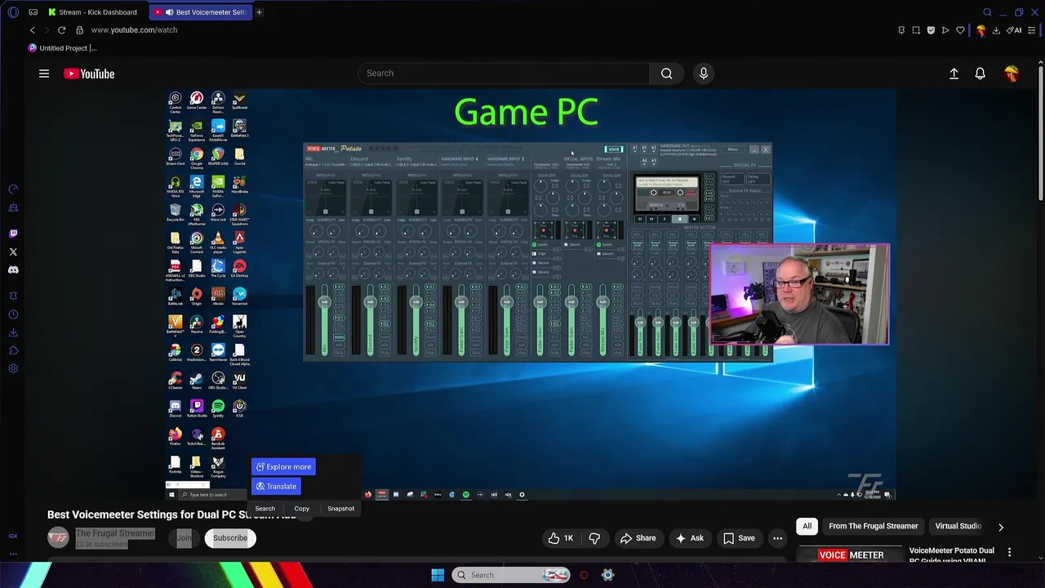Select the Best Voicemeeter Settings tab
The height and width of the screenshot is (588, 1045).
coord(199,12)
